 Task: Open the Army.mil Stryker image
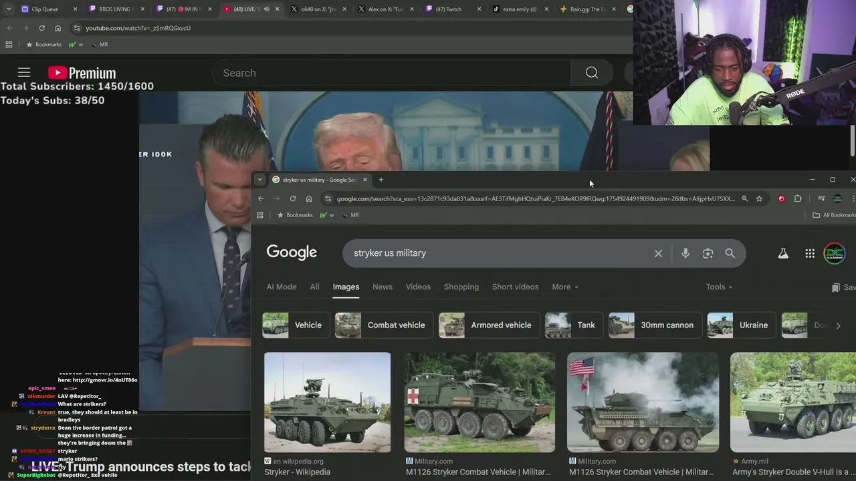[793, 402]
